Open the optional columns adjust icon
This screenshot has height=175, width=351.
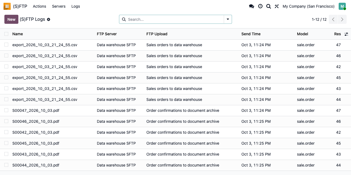346,34
